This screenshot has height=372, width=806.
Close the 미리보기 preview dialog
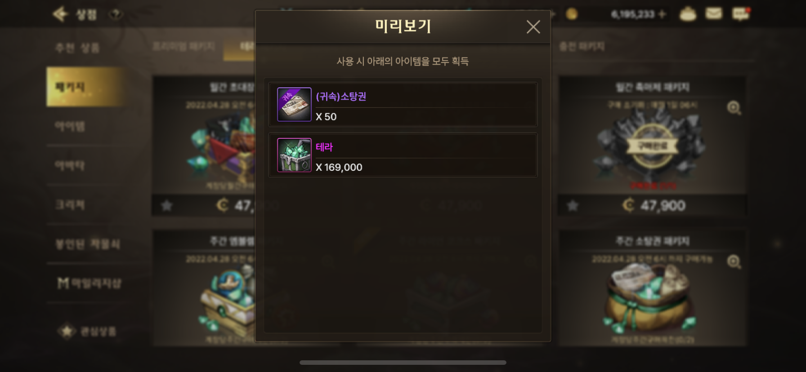tap(533, 27)
